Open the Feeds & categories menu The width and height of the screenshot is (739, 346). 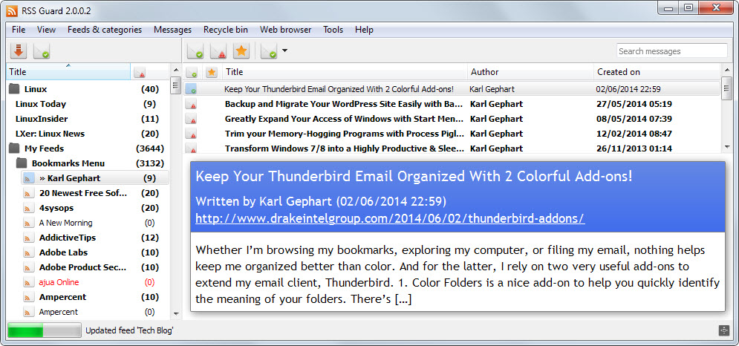pyautogui.click(x=105, y=30)
